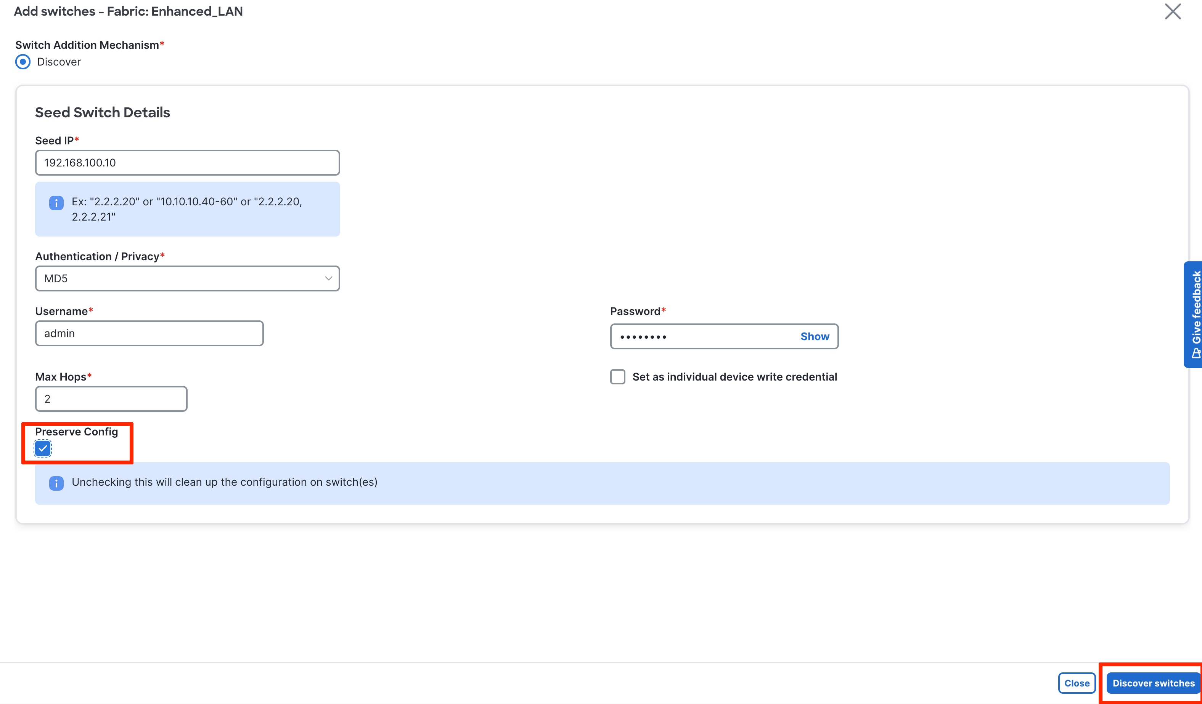This screenshot has width=1202, height=704.
Task: Switch focus to the Seed Switch Details section
Action: (101, 112)
